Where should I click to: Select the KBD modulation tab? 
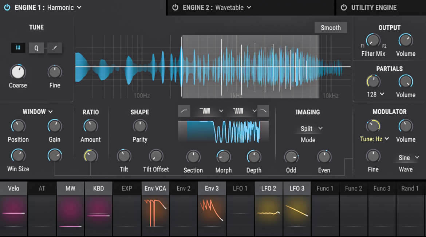pos(98,188)
